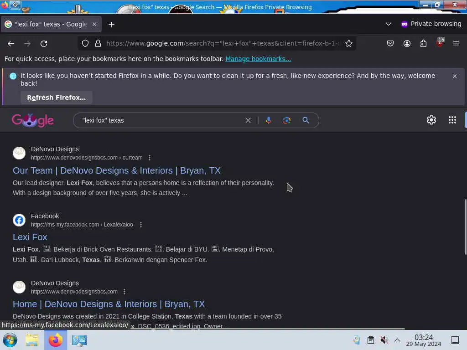Open Our Team DeNovo Designs result
This screenshot has width=467, height=350.
pyautogui.click(x=116, y=170)
